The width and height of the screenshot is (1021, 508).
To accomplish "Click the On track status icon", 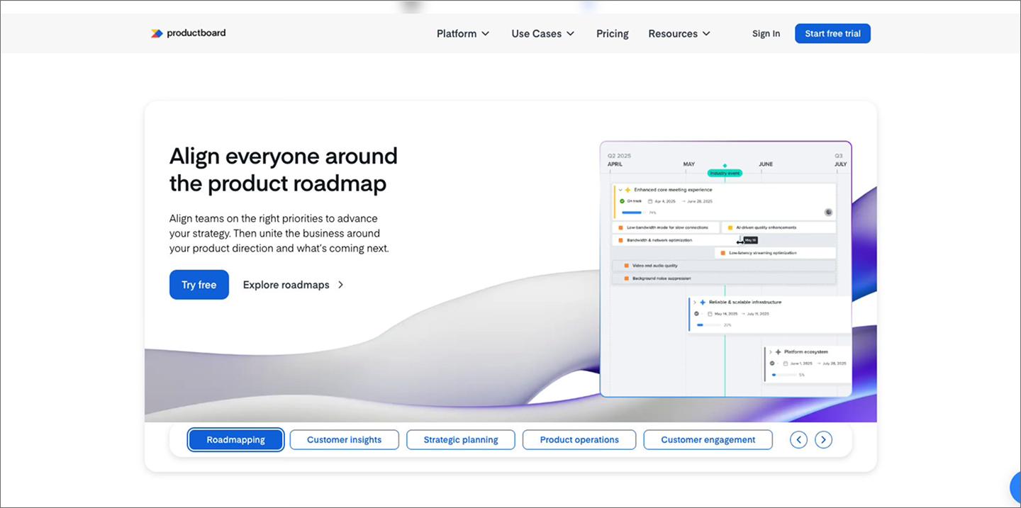I will coord(622,200).
